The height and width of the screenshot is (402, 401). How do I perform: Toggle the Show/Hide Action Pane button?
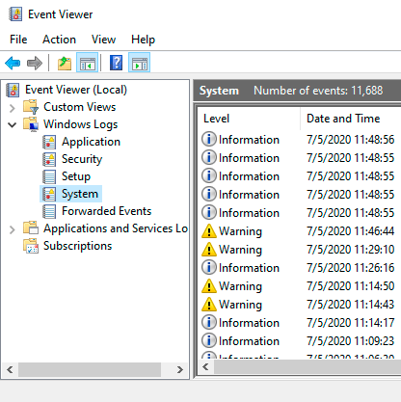click(x=139, y=63)
